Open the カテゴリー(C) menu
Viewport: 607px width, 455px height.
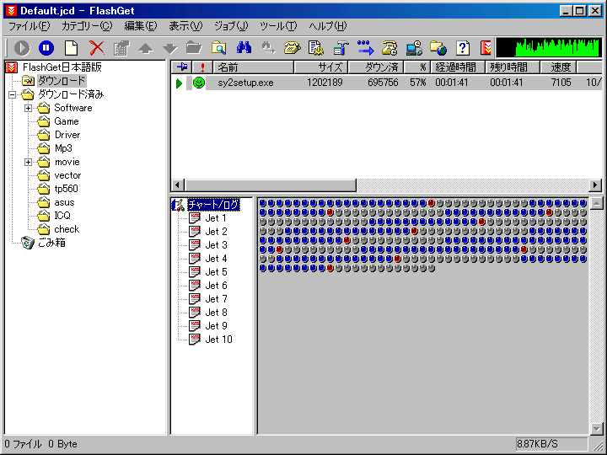(87, 26)
